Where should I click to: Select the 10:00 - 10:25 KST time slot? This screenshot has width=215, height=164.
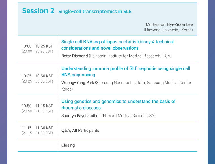37,46
